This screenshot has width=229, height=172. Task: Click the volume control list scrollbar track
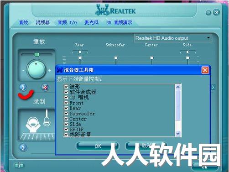(178, 125)
